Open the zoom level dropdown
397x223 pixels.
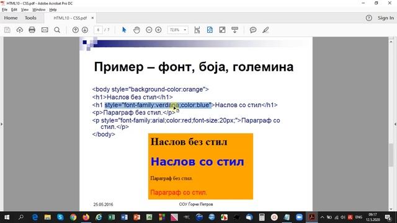(x=185, y=30)
